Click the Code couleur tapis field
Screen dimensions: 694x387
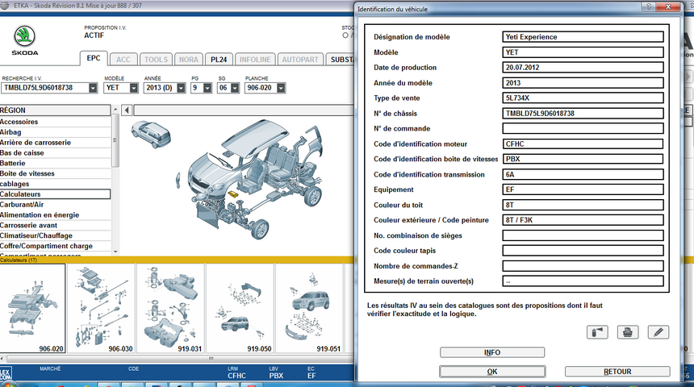583,250
